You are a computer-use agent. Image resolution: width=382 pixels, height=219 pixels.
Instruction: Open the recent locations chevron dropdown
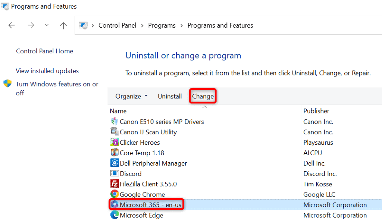46,25
